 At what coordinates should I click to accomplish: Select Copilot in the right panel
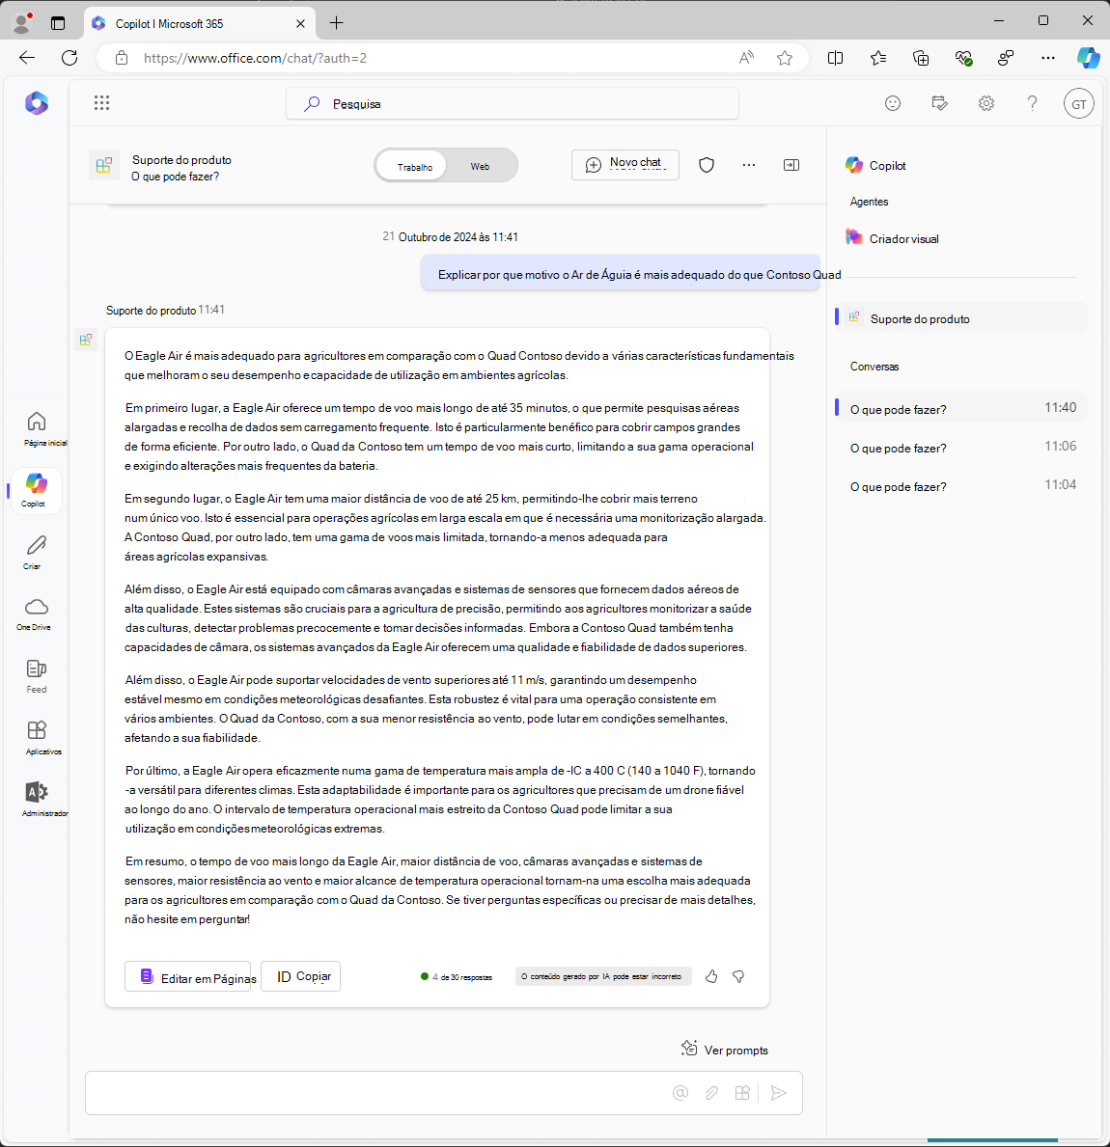click(x=876, y=165)
